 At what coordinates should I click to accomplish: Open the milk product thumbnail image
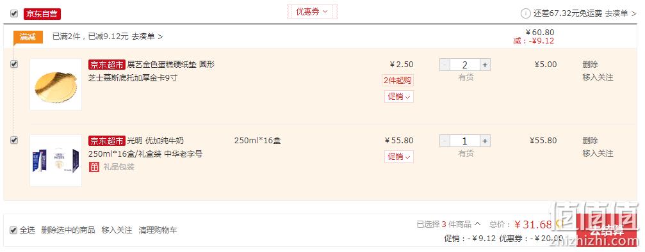pyautogui.click(x=56, y=161)
